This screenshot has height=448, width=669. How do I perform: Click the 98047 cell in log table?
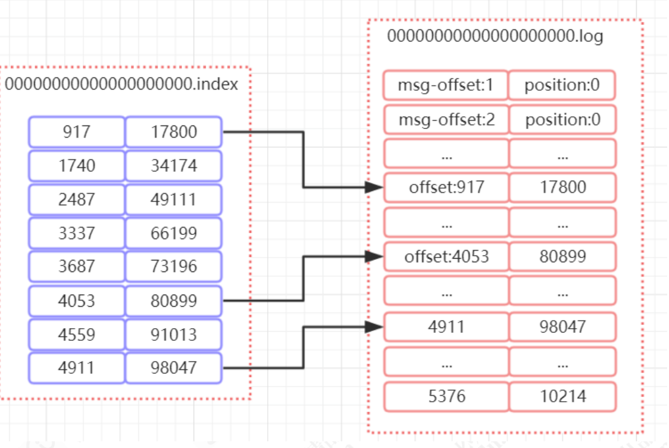[x=562, y=327]
